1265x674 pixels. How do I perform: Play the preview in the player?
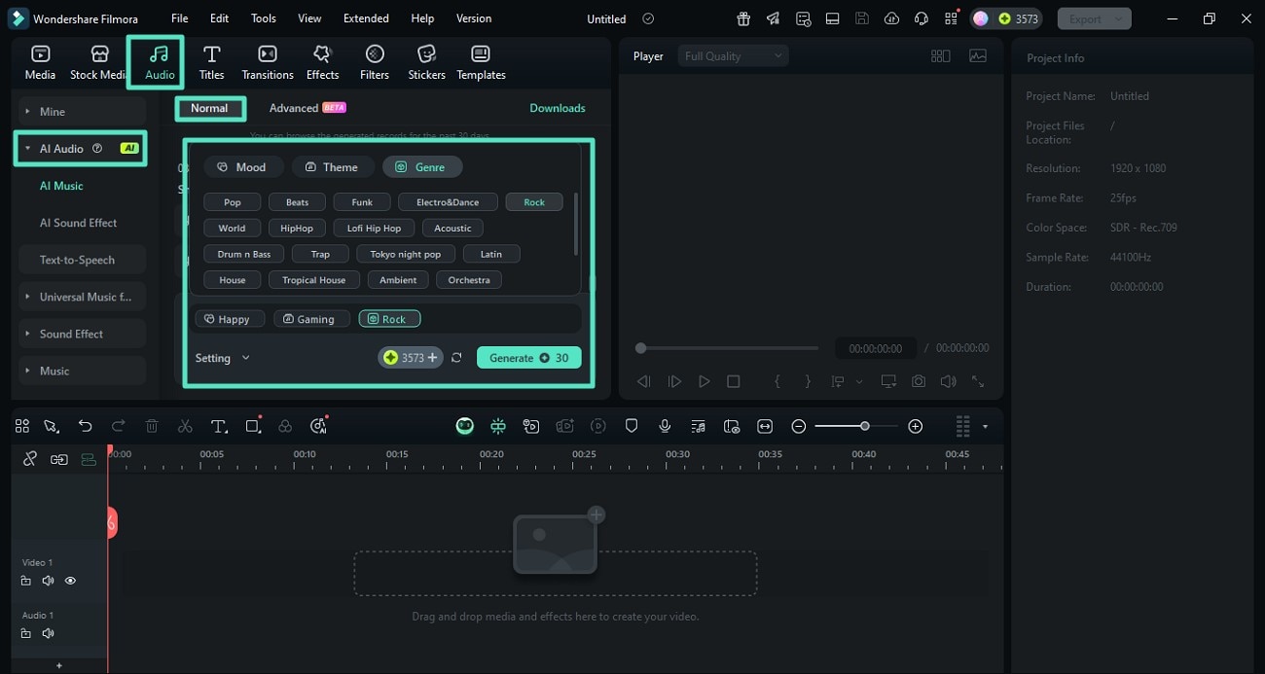(704, 382)
